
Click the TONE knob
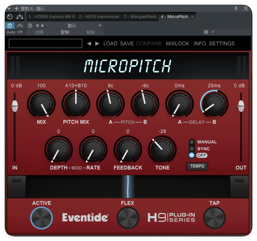[x=162, y=150]
